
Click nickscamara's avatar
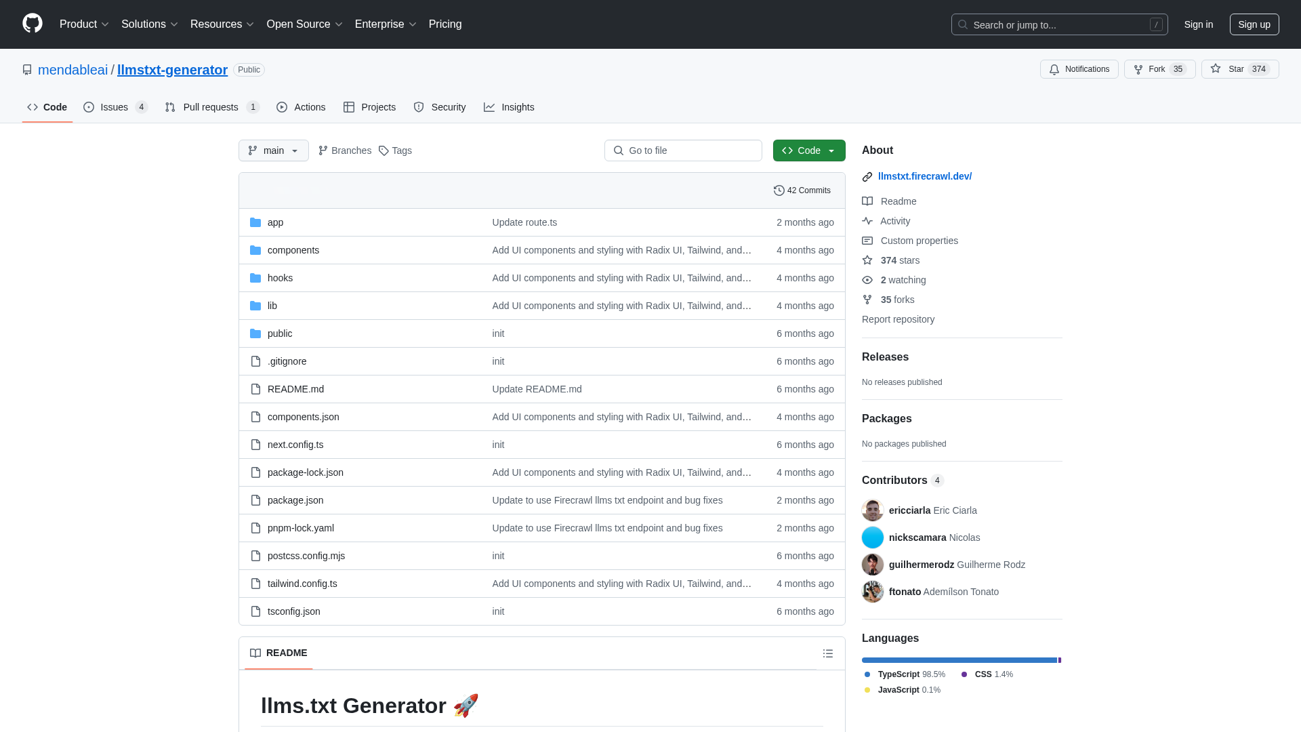click(x=873, y=537)
